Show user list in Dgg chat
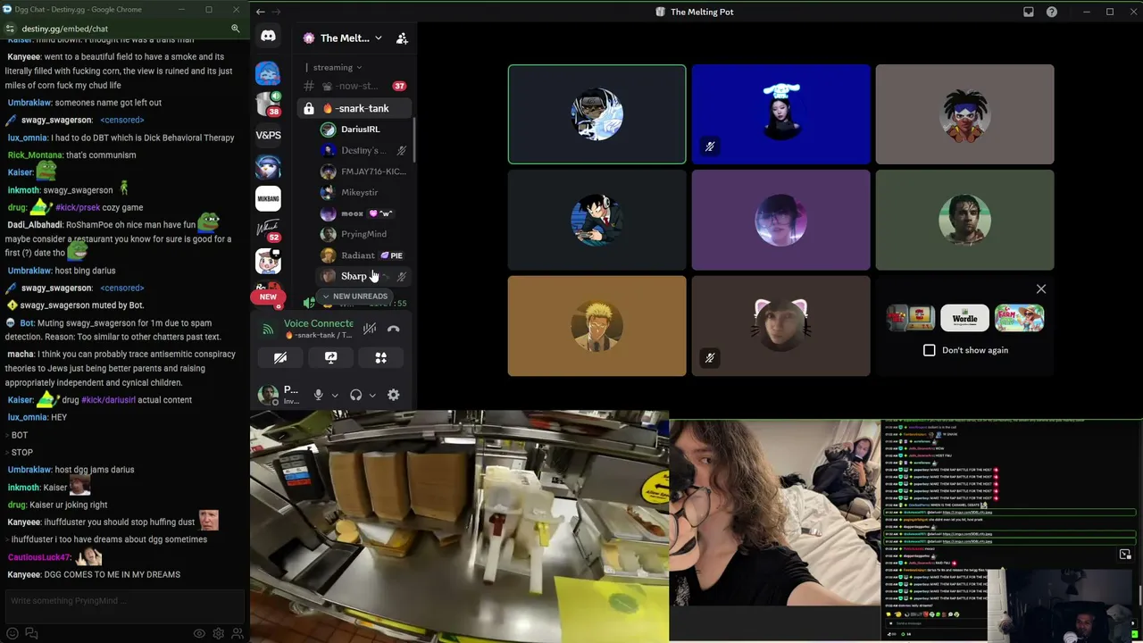Viewport: 1143px width, 643px height. 237,633
